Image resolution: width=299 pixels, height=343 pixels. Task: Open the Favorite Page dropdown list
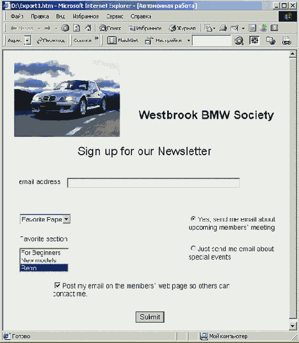pyautogui.click(x=45, y=219)
